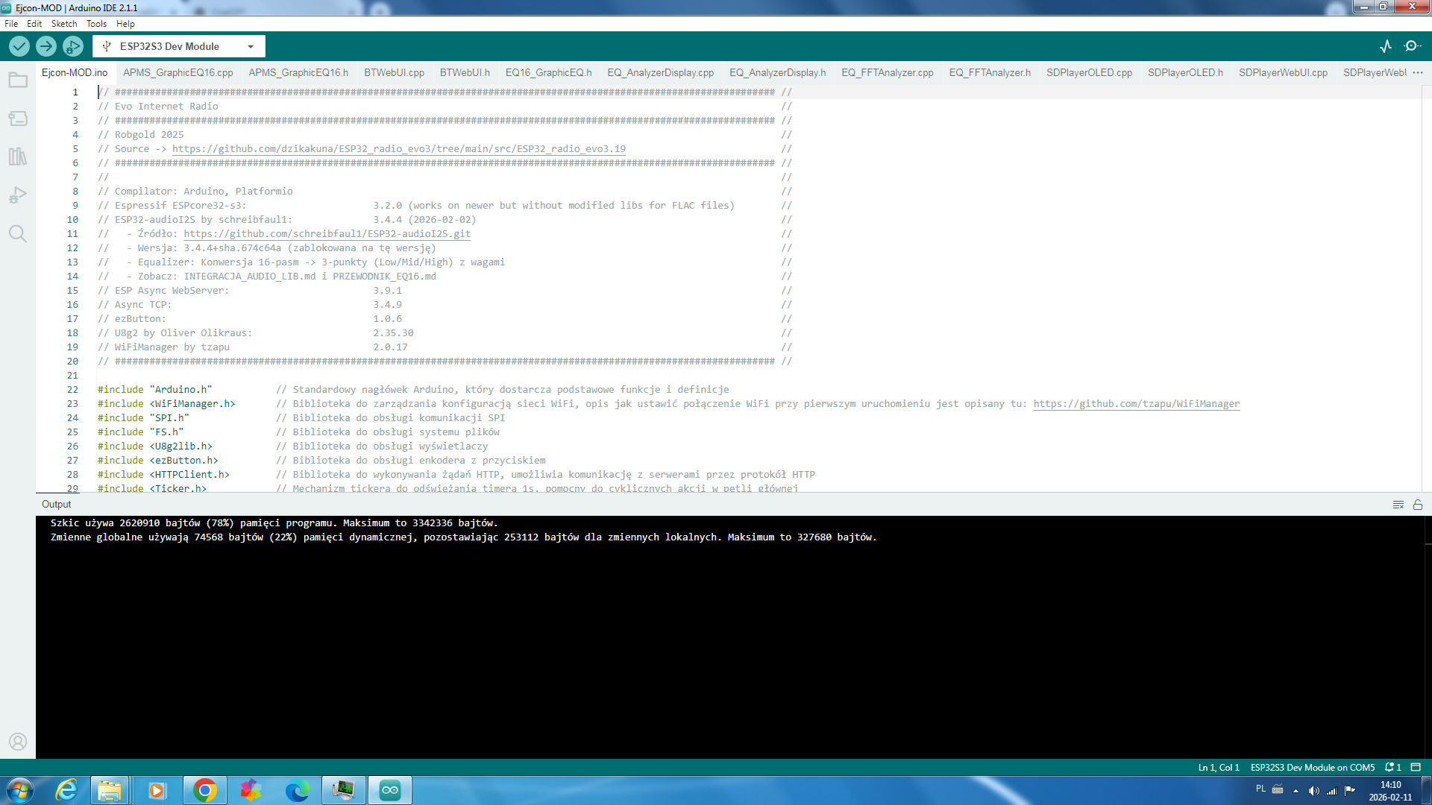Toggle output word wrap icon
1432x805 pixels.
(x=1398, y=505)
